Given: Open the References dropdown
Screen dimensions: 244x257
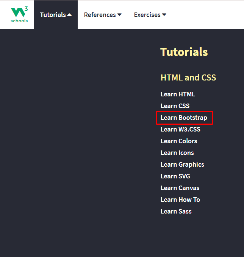Looking at the screenshot, I should 103,15.
